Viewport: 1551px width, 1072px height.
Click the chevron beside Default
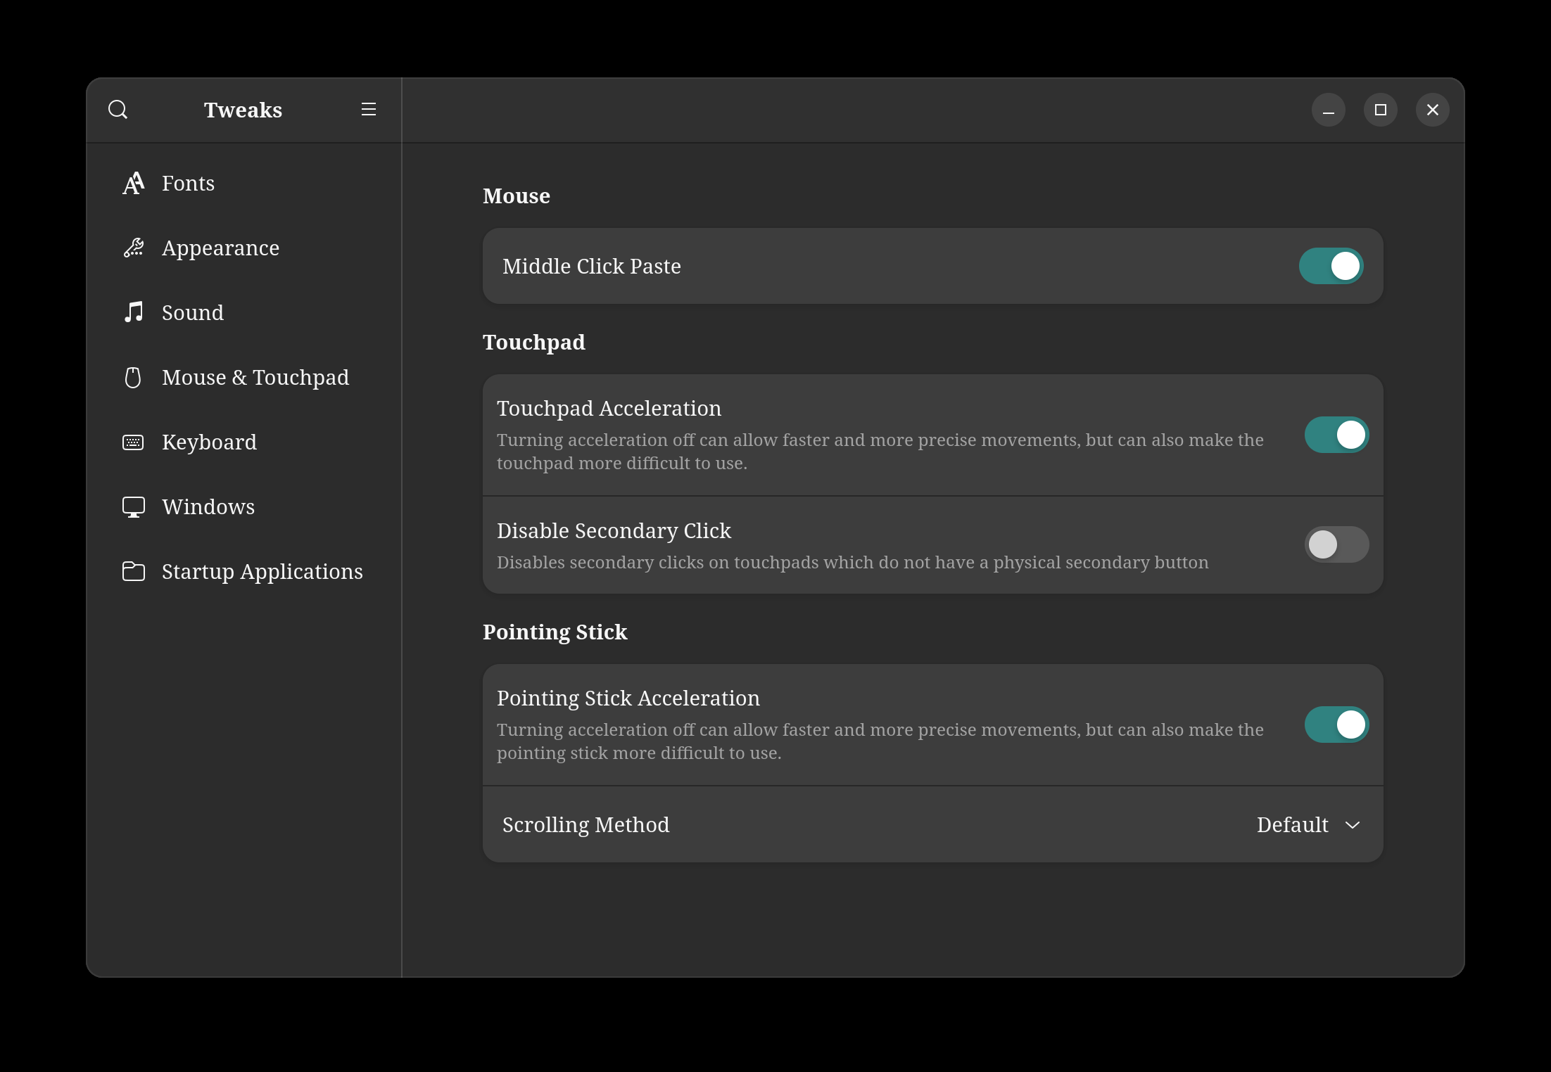1353,825
